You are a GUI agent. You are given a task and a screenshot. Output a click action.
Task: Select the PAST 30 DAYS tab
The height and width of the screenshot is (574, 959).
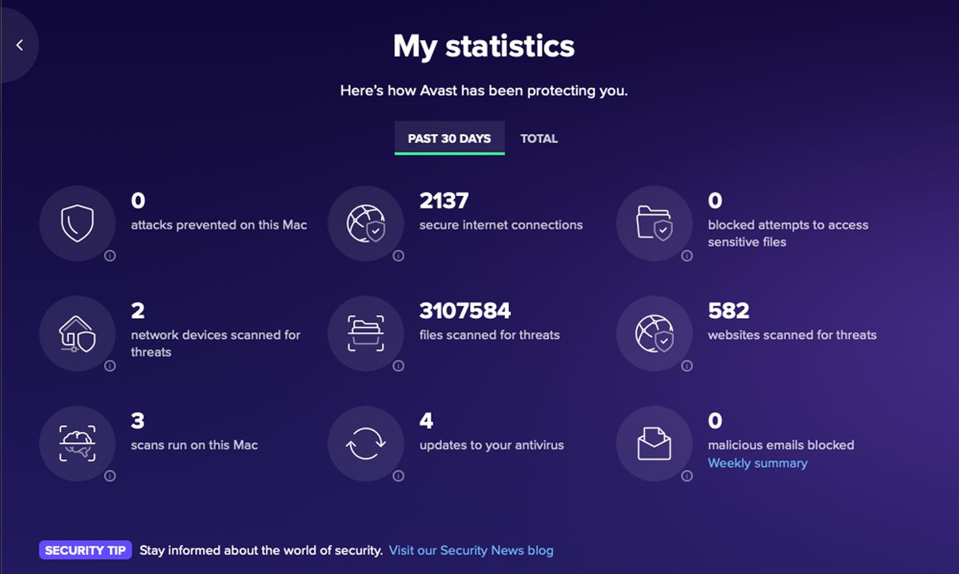[449, 138]
